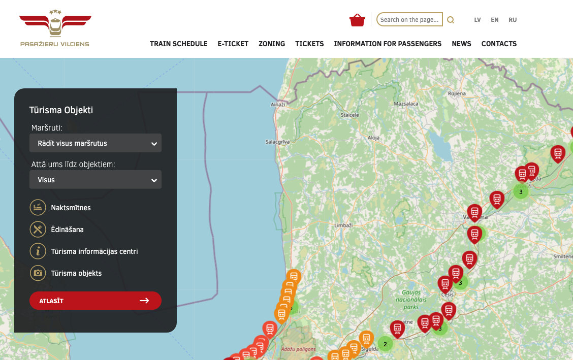The height and width of the screenshot is (360, 573).
Task: Click the Pasažieru Vilciens logo
Action: (x=55, y=28)
